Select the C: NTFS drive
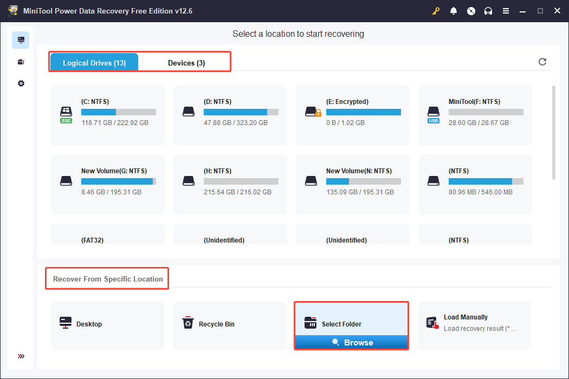The width and height of the screenshot is (569, 379). (x=107, y=115)
